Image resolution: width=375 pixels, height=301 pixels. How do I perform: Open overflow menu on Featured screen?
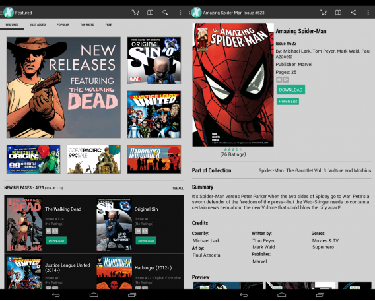tap(180, 13)
